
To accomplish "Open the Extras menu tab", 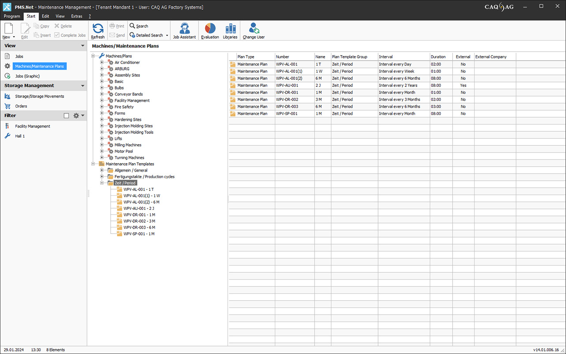I will click(77, 16).
